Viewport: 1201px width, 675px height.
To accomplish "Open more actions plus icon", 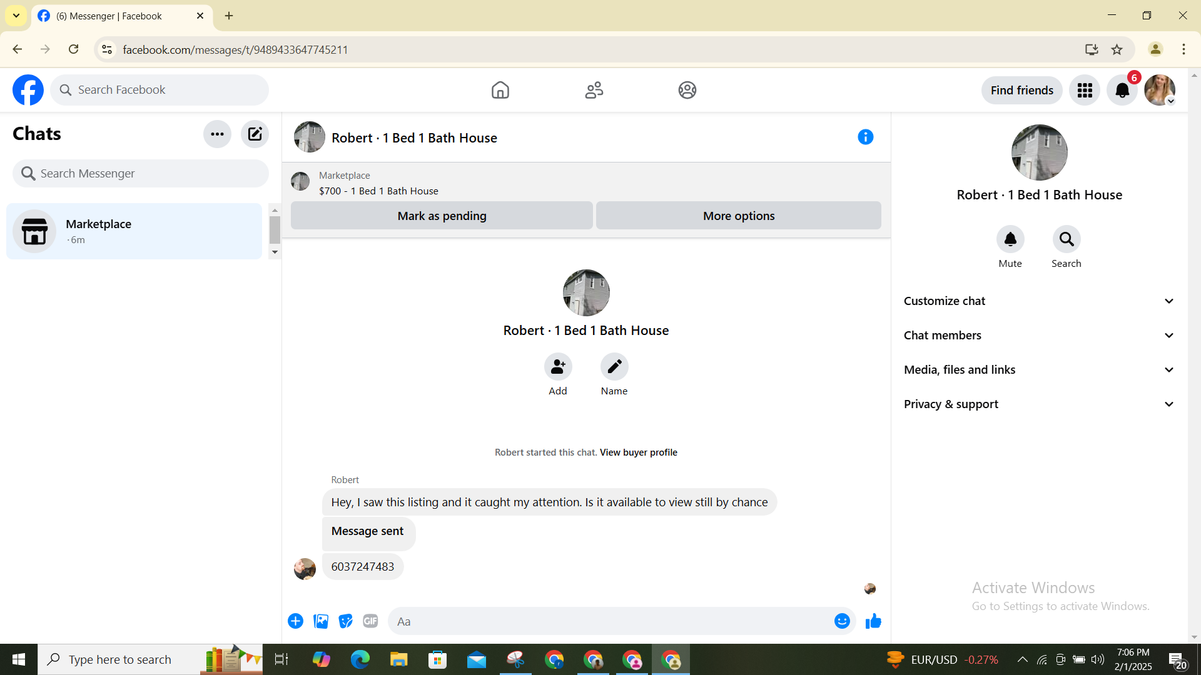I will pyautogui.click(x=295, y=621).
